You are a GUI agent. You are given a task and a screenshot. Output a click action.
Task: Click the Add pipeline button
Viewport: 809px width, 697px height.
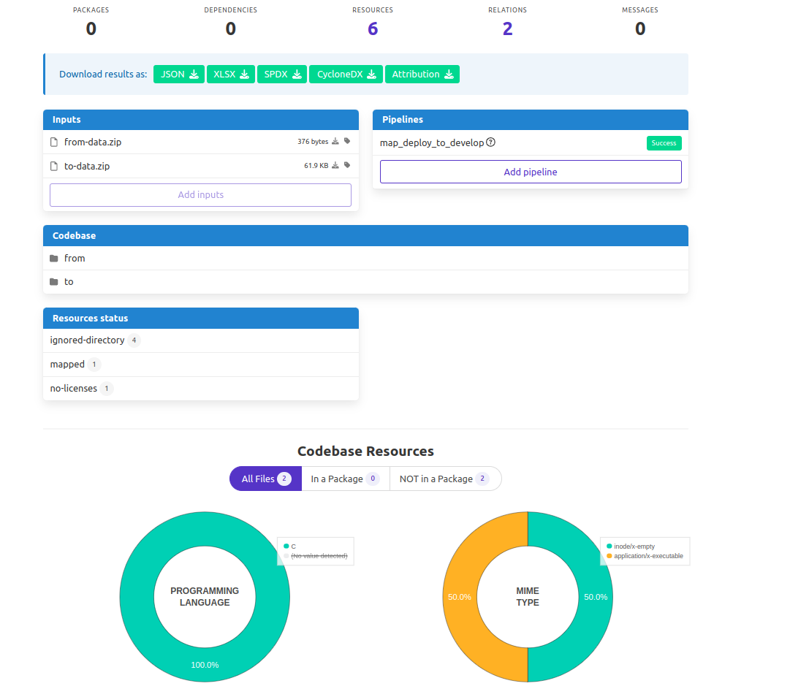(531, 172)
